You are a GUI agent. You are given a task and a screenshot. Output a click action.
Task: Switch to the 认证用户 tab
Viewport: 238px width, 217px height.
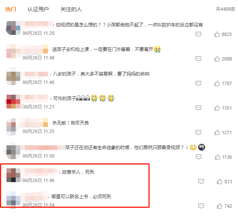coord(38,9)
